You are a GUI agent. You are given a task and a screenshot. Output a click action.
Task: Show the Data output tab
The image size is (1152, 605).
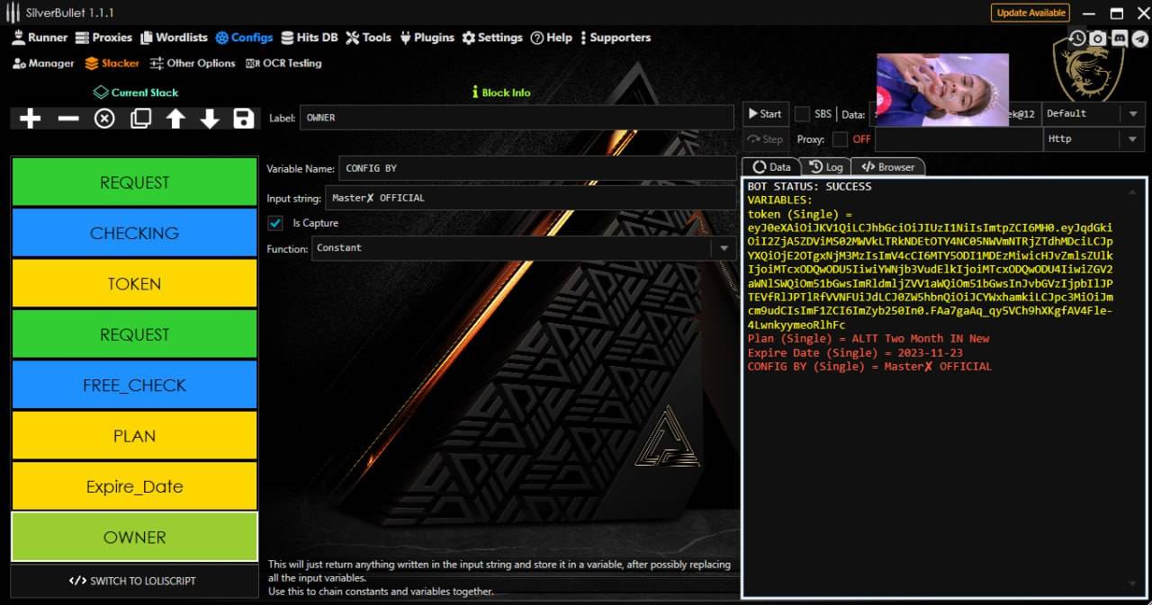pyautogui.click(x=771, y=167)
